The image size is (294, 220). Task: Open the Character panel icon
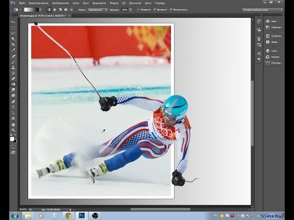click(x=259, y=54)
